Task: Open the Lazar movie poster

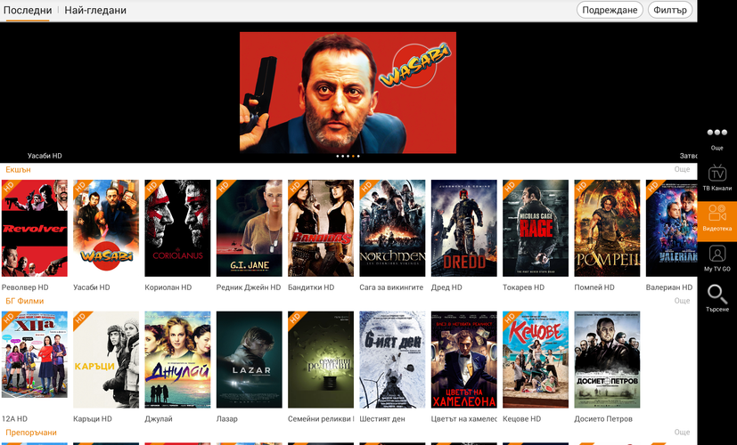Action: click(x=250, y=360)
